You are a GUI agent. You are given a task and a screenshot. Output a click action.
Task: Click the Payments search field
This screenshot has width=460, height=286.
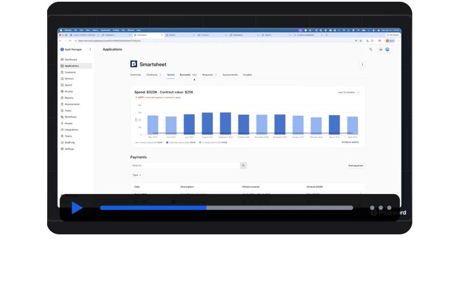coord(185,166)
